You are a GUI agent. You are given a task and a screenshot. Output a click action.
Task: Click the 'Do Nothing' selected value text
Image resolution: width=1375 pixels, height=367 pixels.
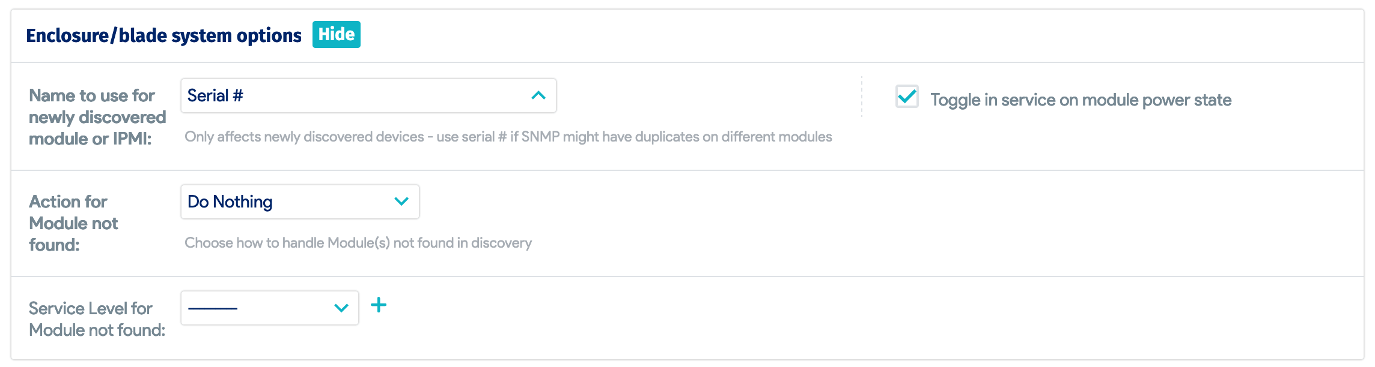(230, 201)
